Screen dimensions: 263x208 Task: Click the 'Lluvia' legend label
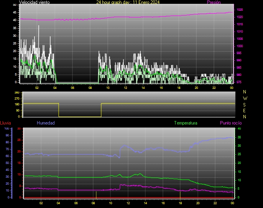click(5, 123)
